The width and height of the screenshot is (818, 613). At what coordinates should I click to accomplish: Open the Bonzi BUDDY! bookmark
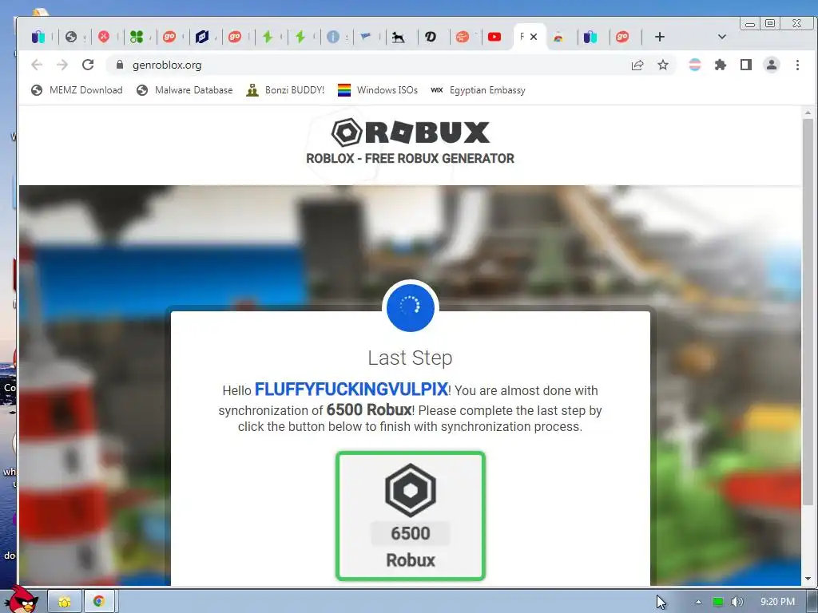[x=285, y=90]
